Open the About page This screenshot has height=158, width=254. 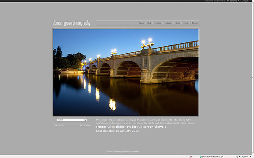(141, 23)
